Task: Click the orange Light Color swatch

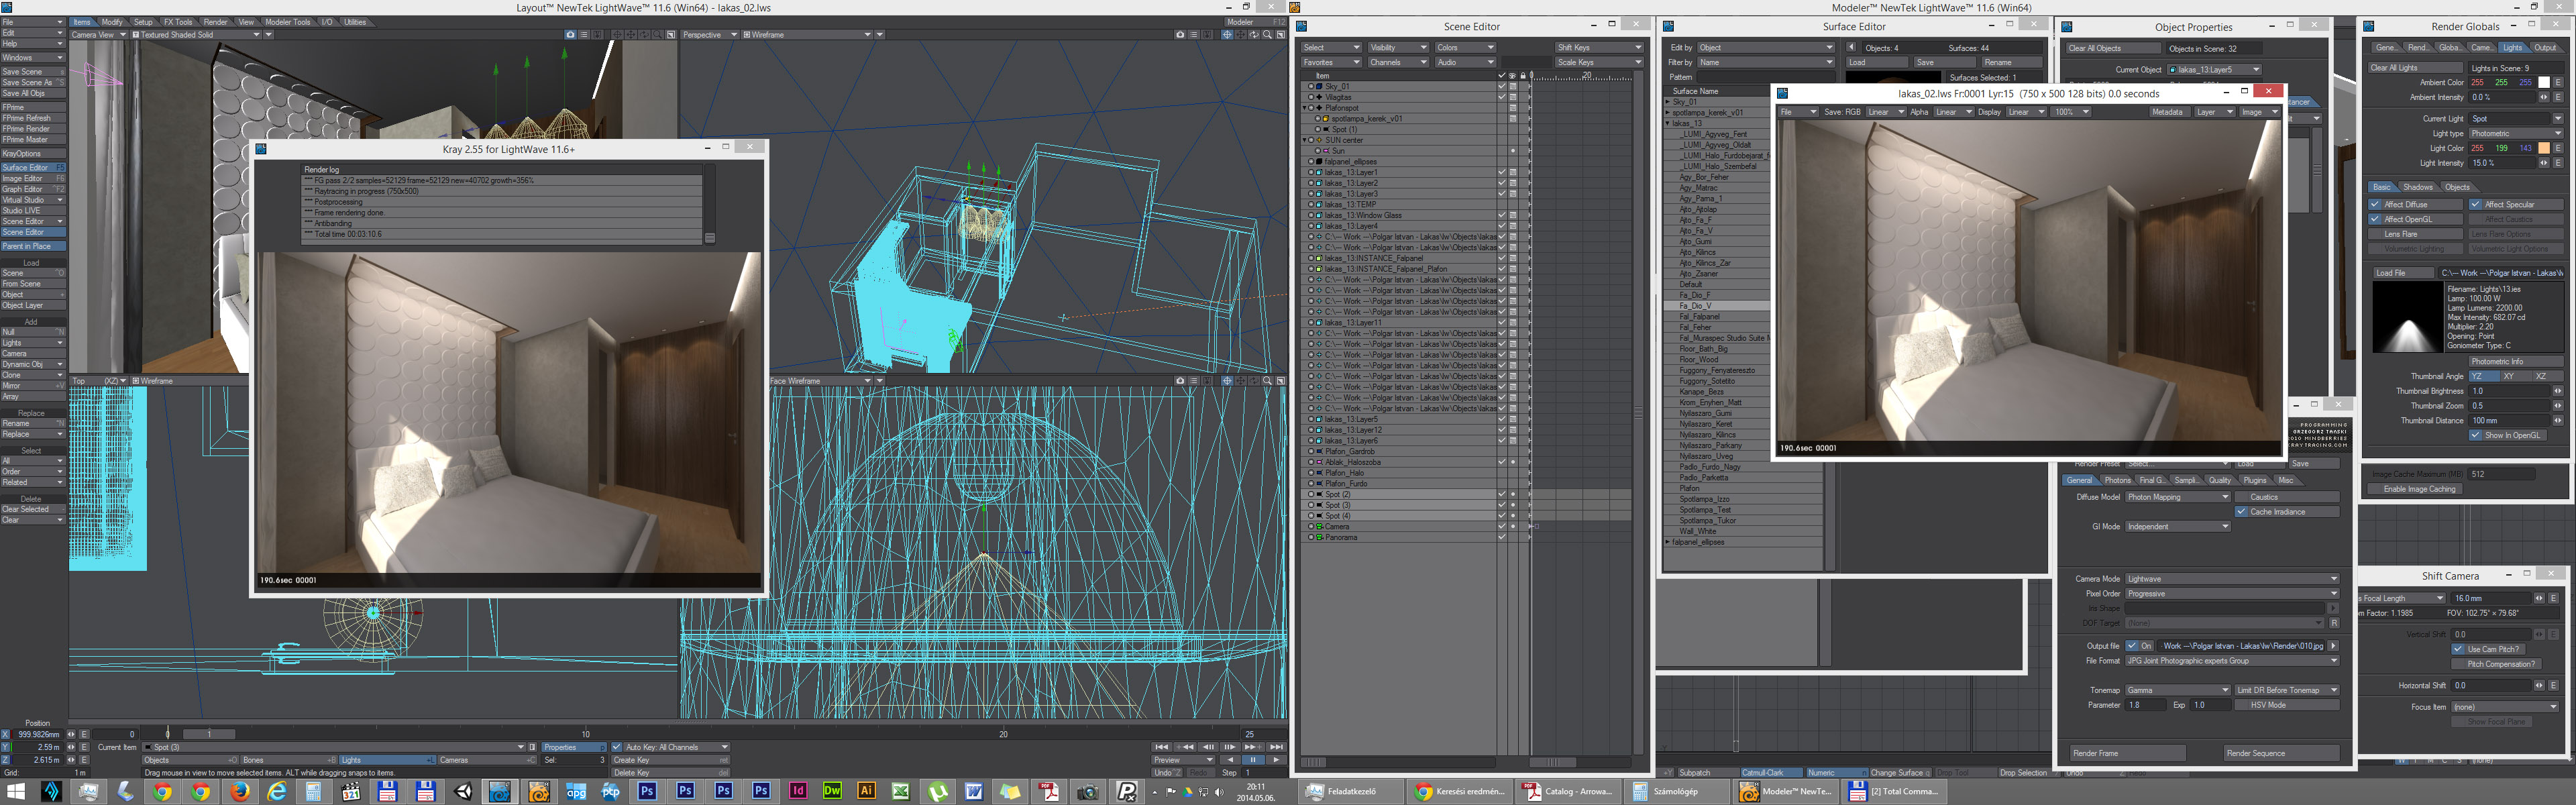Action: 2544,148
